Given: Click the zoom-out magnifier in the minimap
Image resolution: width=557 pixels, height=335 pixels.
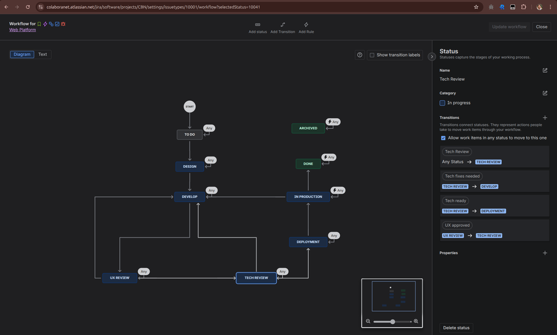Looking at the screenshot, I should pos(368,321).
